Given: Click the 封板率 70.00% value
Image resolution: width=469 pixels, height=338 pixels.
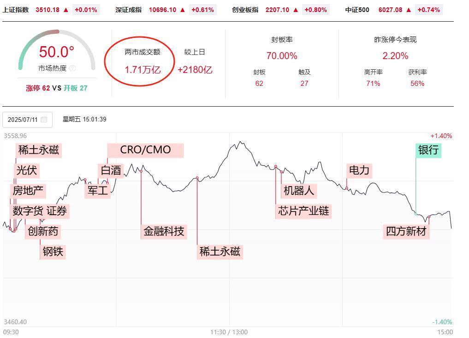Looking at the screenshot, I should coord(282,56).
